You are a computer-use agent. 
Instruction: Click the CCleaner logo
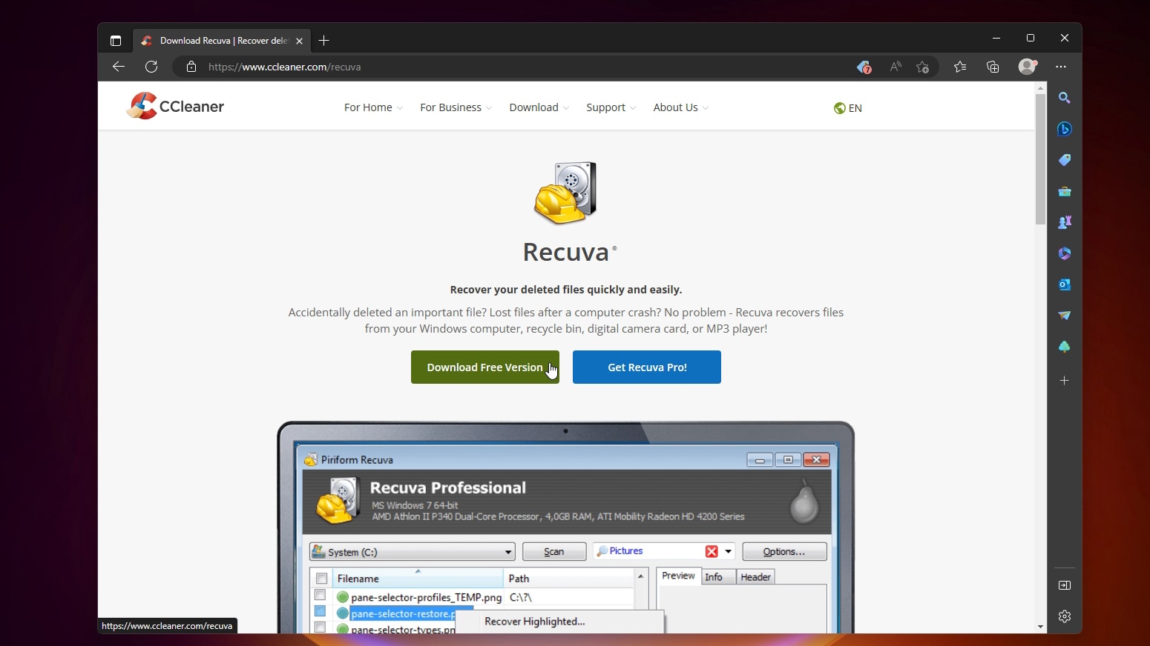[x=175, y=106]
